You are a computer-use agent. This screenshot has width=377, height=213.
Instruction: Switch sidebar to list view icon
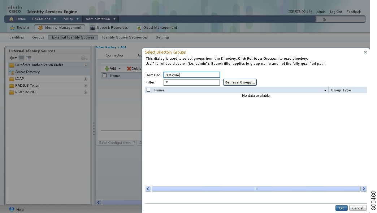pyautogui.click(x=21, y=58)
